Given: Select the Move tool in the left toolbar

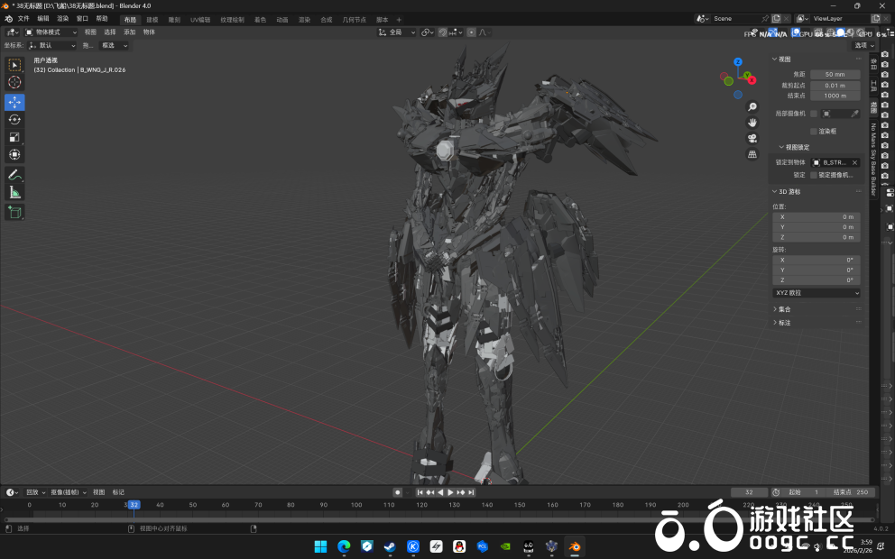Looking at the screenshot, I should point(14,102).
